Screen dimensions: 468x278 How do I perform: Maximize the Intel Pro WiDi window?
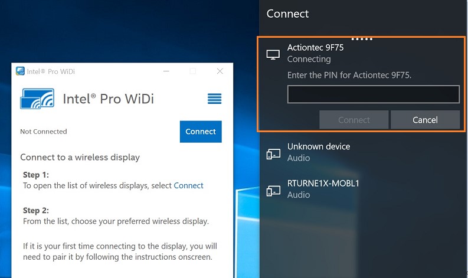193,71
